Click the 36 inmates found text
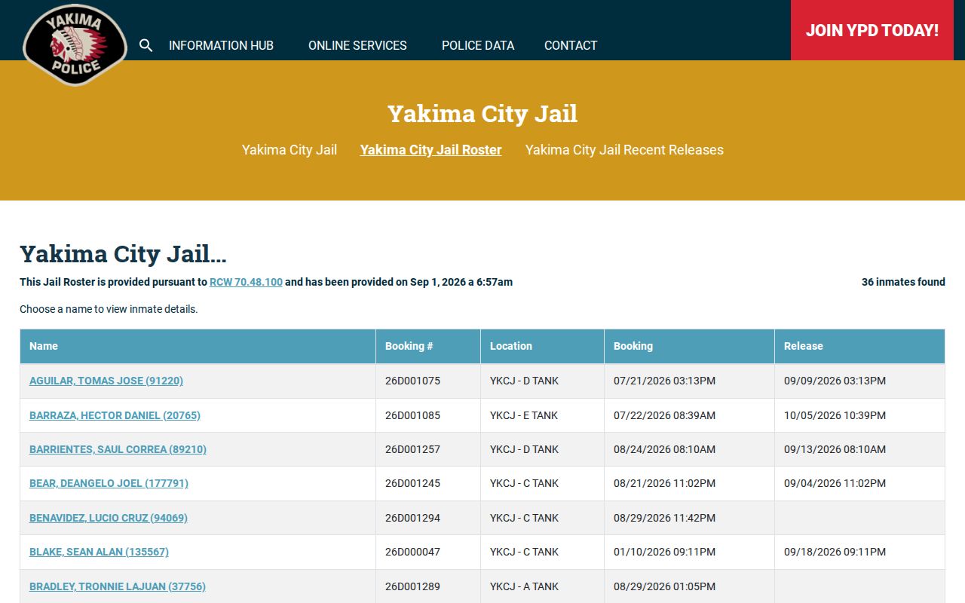 [903, 282]
